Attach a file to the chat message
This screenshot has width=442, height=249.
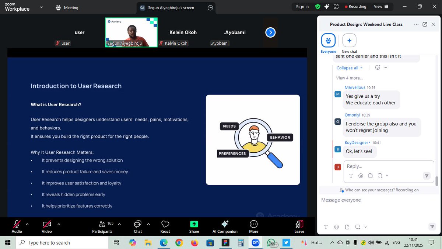pyautogui.click(x=370, y=176)
